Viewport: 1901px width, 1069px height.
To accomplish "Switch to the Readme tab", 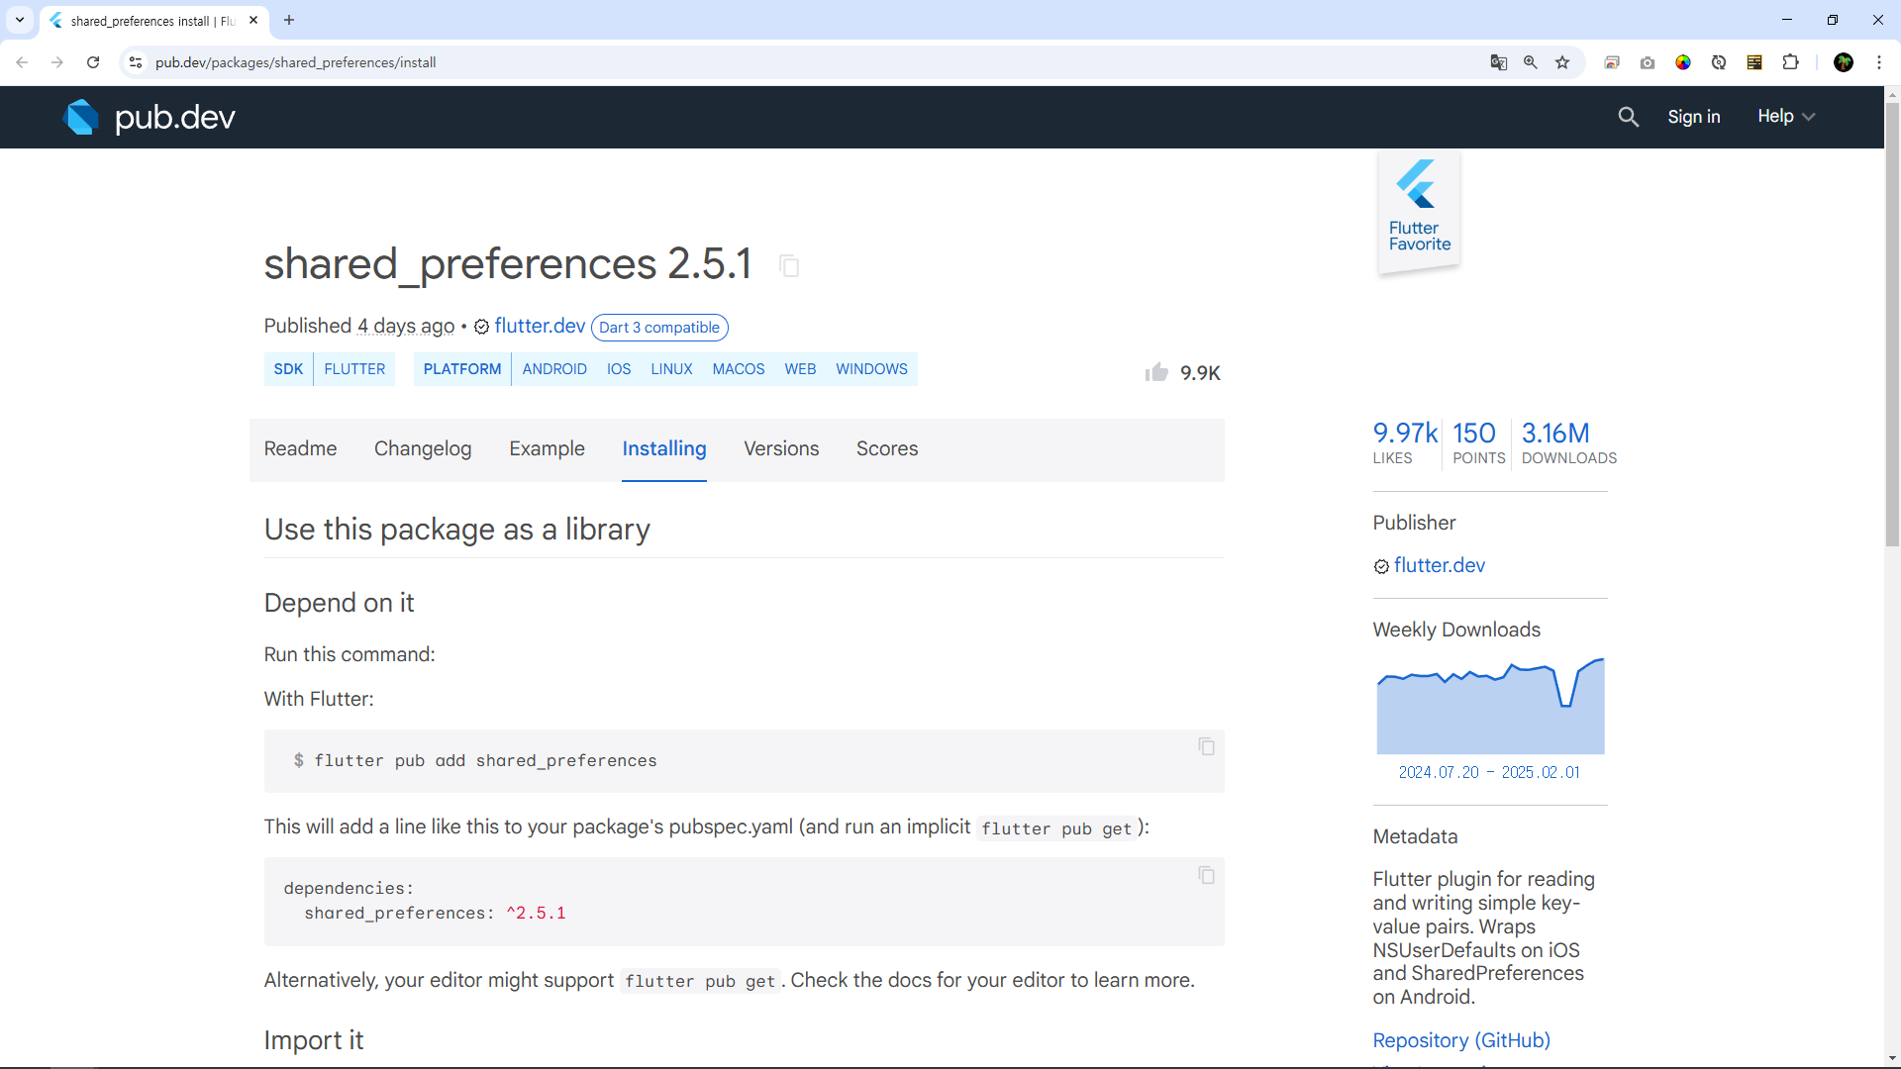I will (x=300, y=449).
